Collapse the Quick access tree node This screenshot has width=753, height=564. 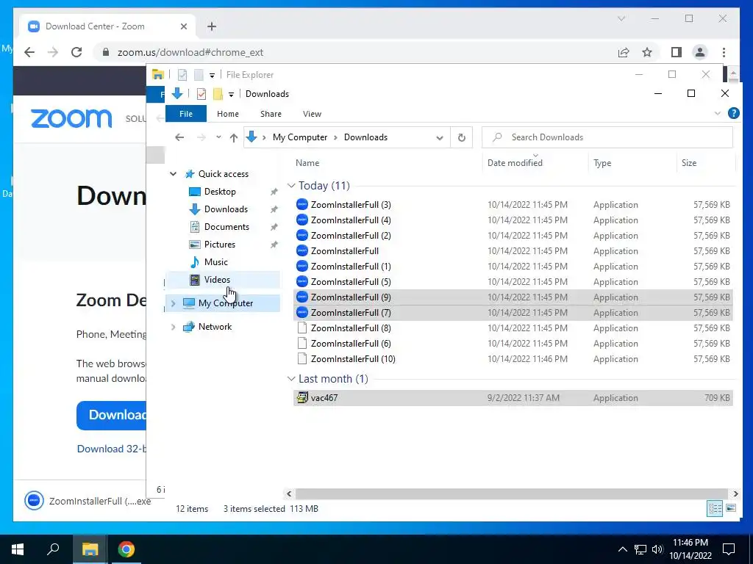click(x=173, y=173)
